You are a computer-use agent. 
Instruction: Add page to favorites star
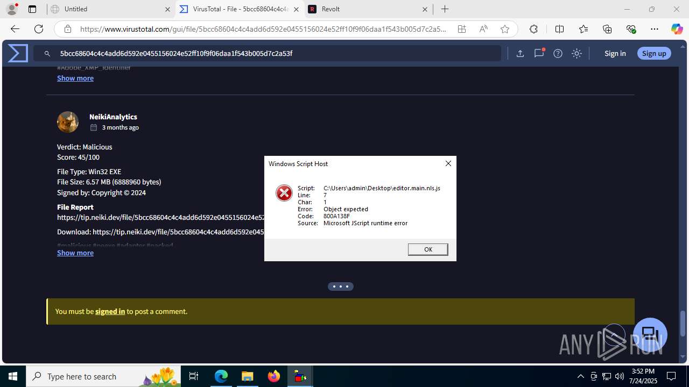click(x=504, y=29)
